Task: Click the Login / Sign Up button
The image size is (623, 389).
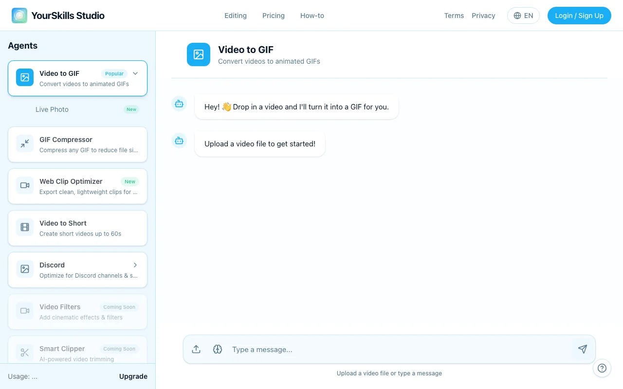Action: click(x=579, y=16)
